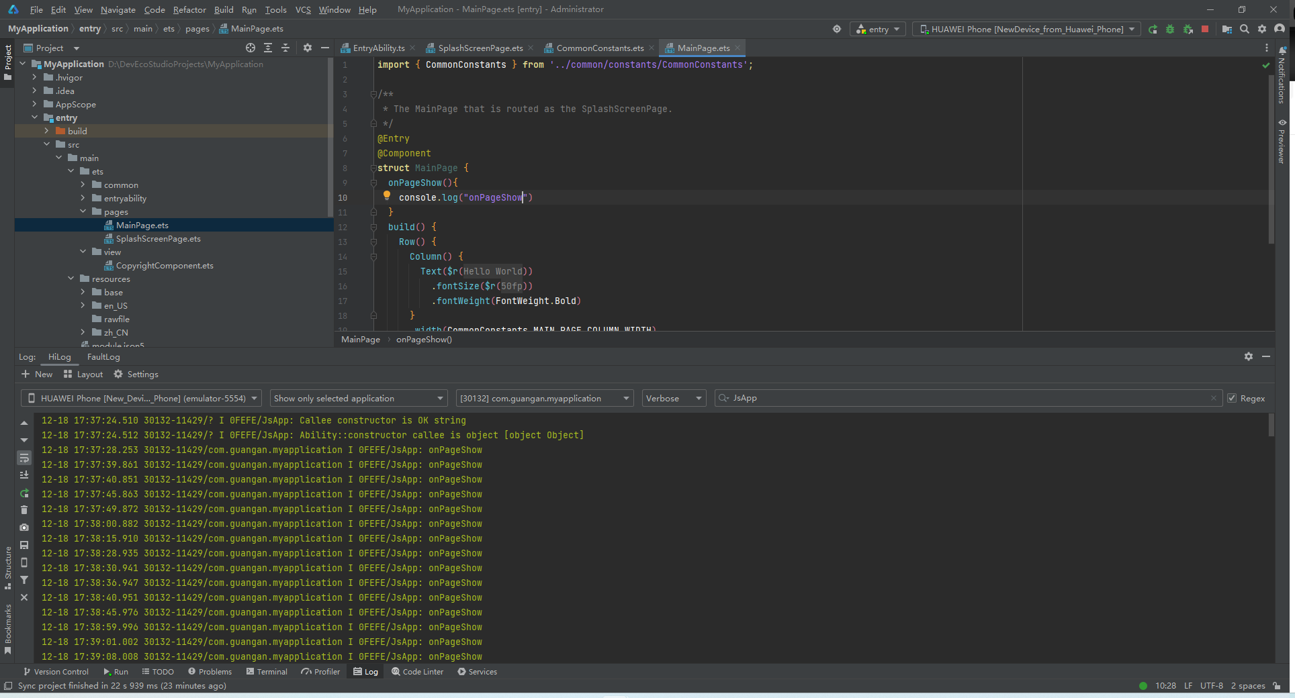Select SplashScreenPage.ets in project tree

click(x=158, y=238)
